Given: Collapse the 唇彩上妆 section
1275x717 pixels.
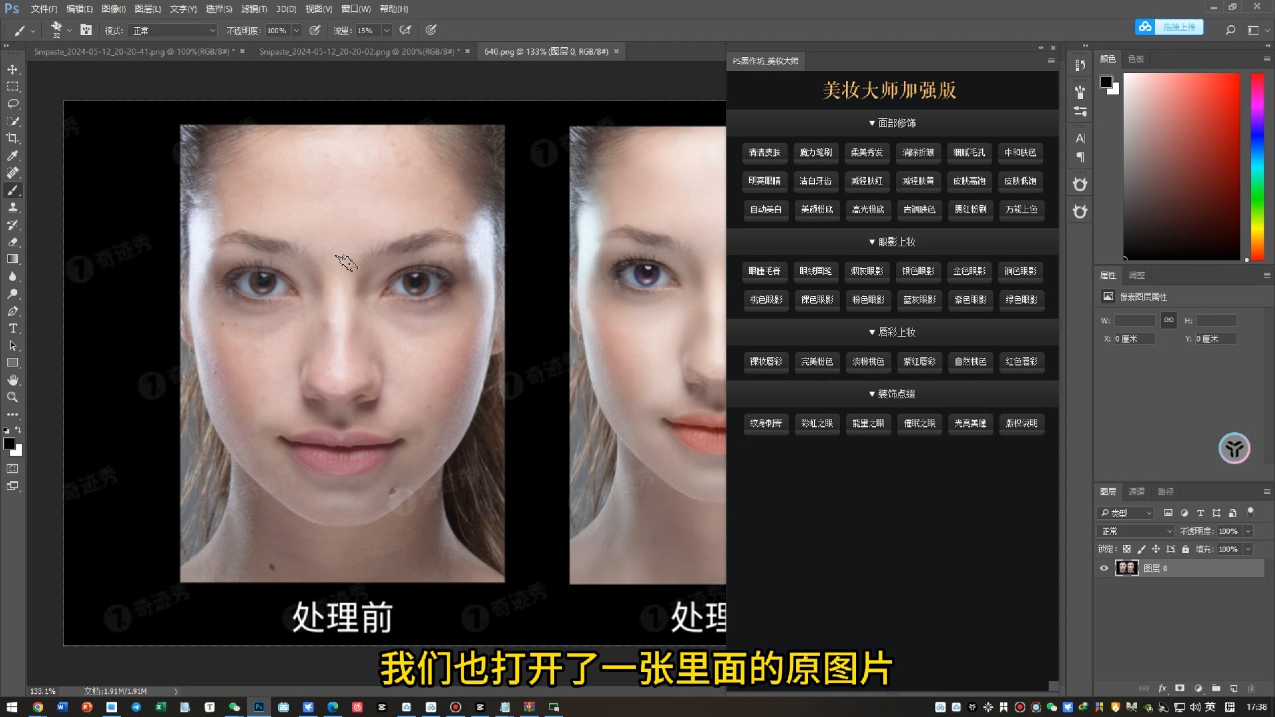Looking at the screenshot, I should (892, 332).
